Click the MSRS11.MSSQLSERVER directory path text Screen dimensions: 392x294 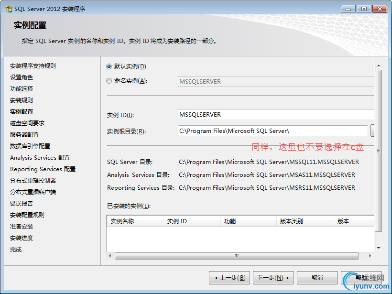267,188
